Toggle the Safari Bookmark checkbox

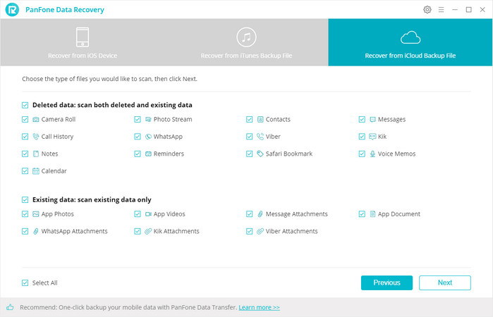250,154
